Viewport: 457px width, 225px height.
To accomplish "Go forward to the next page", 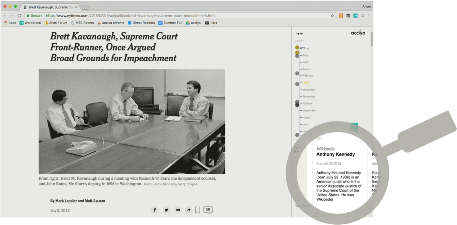I will [12, 16].
